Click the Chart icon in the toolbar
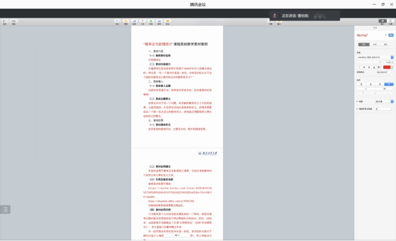The height and width of the screenshot is (241, 396). (x=135, y=21)
